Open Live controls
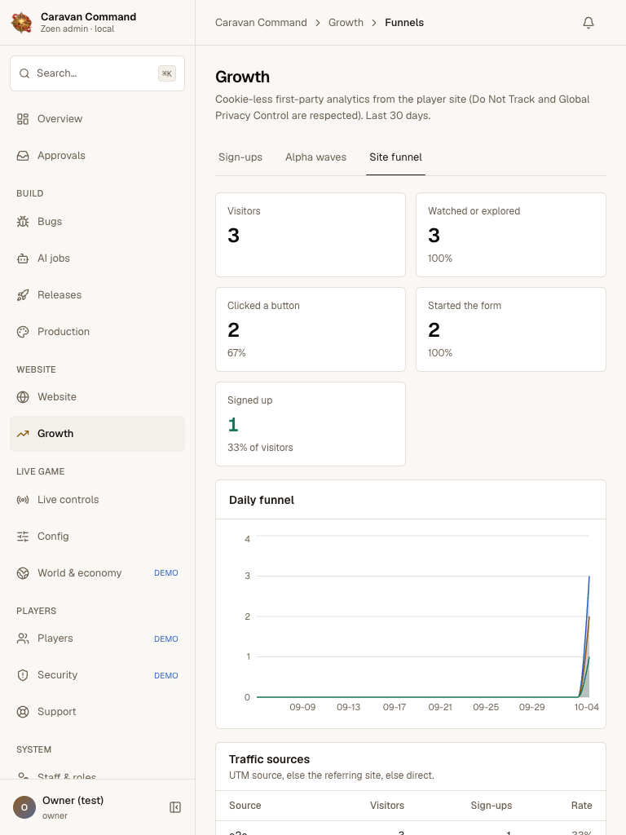 [x=98, y=500]
